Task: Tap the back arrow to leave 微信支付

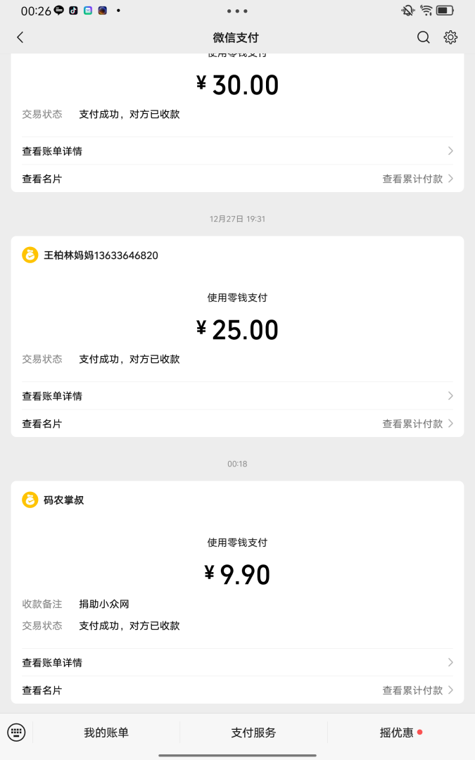Action: pyautogui.click(x=20, y=37)
